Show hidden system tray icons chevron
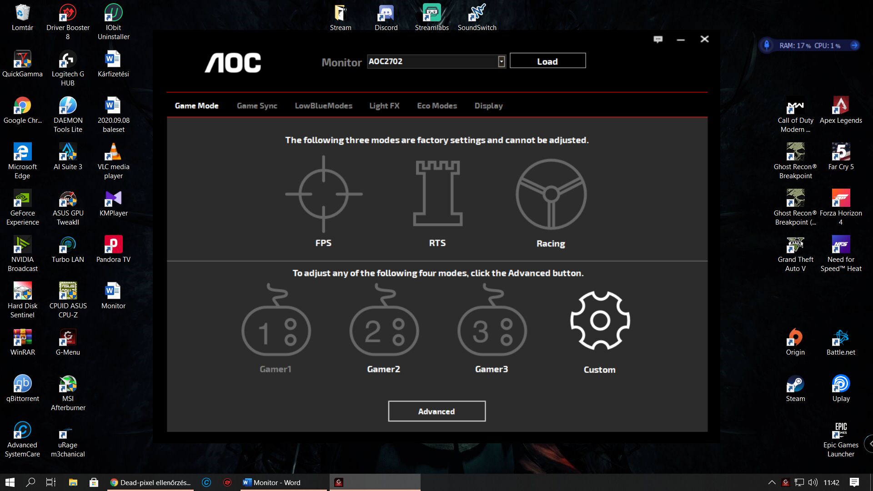The image size is (873, 491). point(772,482)
